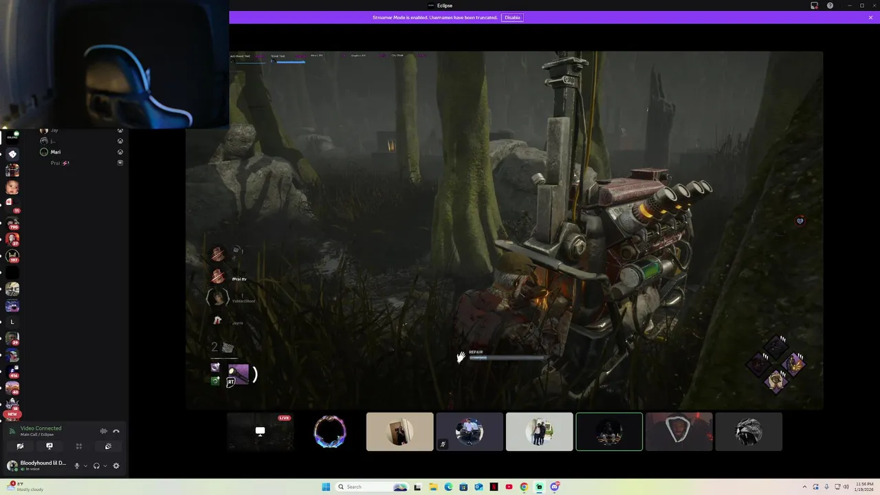Viewport: 880px width, 495px height.
Task: Open the server labeled L
Action: 12,322
